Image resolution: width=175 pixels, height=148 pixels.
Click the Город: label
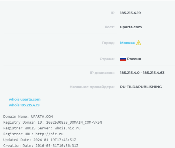(x=108, y=43)
